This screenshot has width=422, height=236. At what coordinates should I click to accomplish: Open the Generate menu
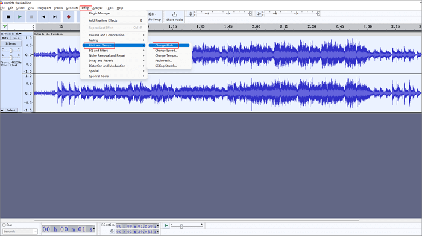72,8
